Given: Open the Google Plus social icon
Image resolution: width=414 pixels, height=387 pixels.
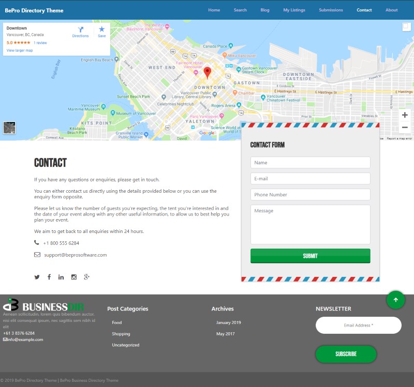Looking at the screenshot, I should (x=86, y=277).
